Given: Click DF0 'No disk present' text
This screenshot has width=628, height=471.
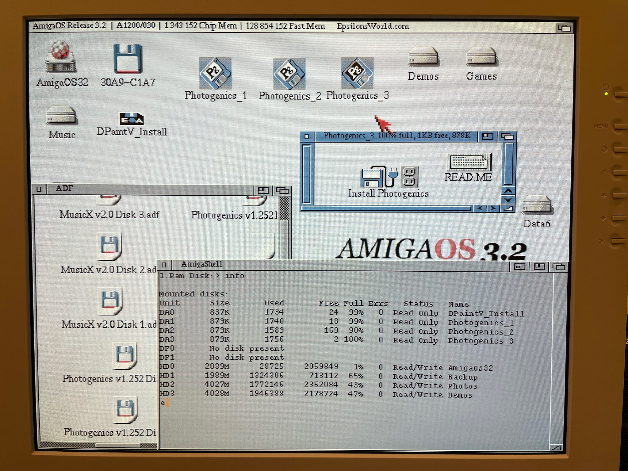Looking at the screenshot, I should pyautogui.click(x=247, y=348).
